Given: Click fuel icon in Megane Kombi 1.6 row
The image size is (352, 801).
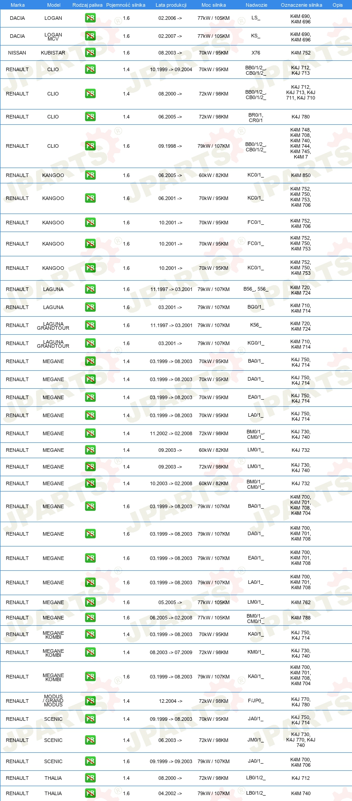Looking at the screenshot, I should point(90,677).
